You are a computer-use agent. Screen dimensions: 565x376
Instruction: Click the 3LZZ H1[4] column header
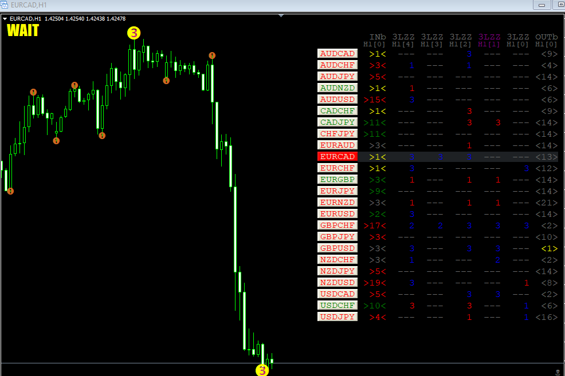point(403,40)
